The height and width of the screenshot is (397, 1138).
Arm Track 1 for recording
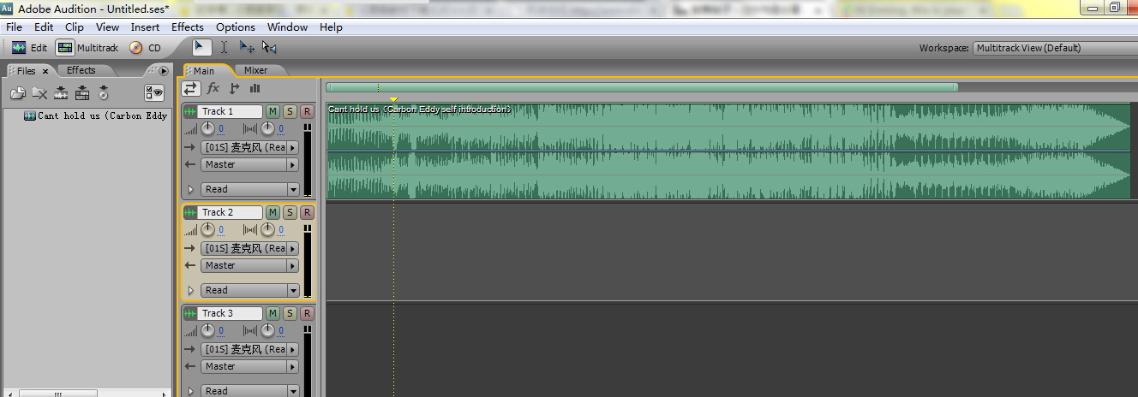click(x=307, y=111)
